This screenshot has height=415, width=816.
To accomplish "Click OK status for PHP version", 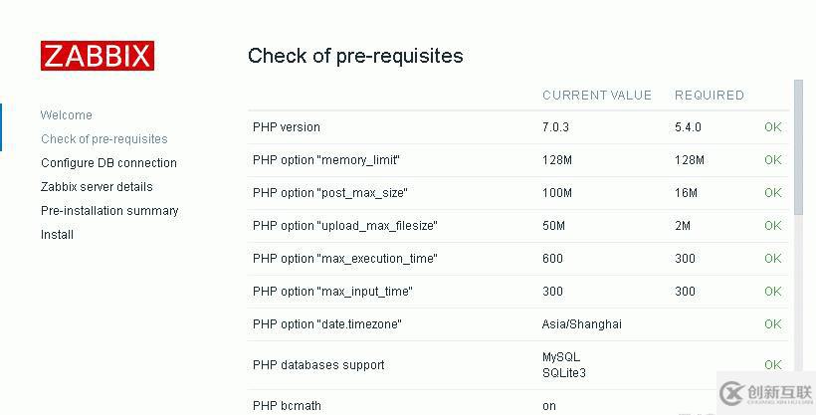I will click(773, 127).
